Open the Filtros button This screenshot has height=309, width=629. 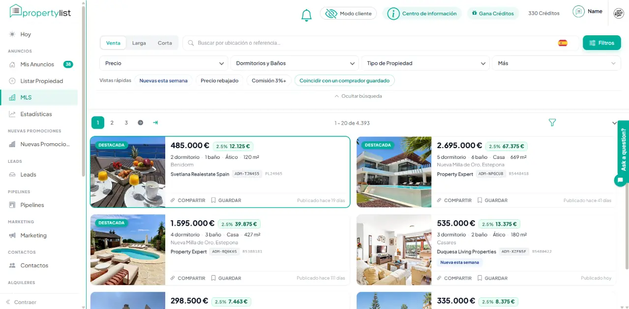(x=602, y=43)
